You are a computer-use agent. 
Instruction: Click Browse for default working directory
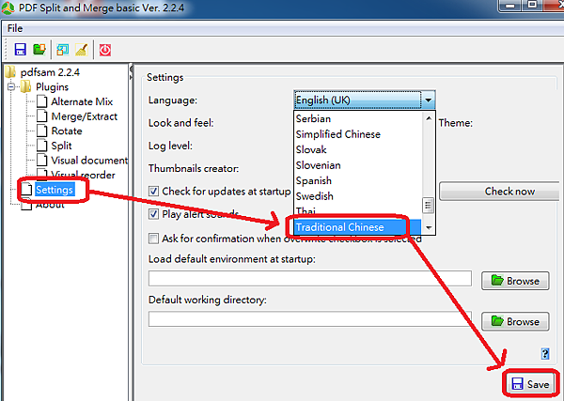tap(515, 321)
